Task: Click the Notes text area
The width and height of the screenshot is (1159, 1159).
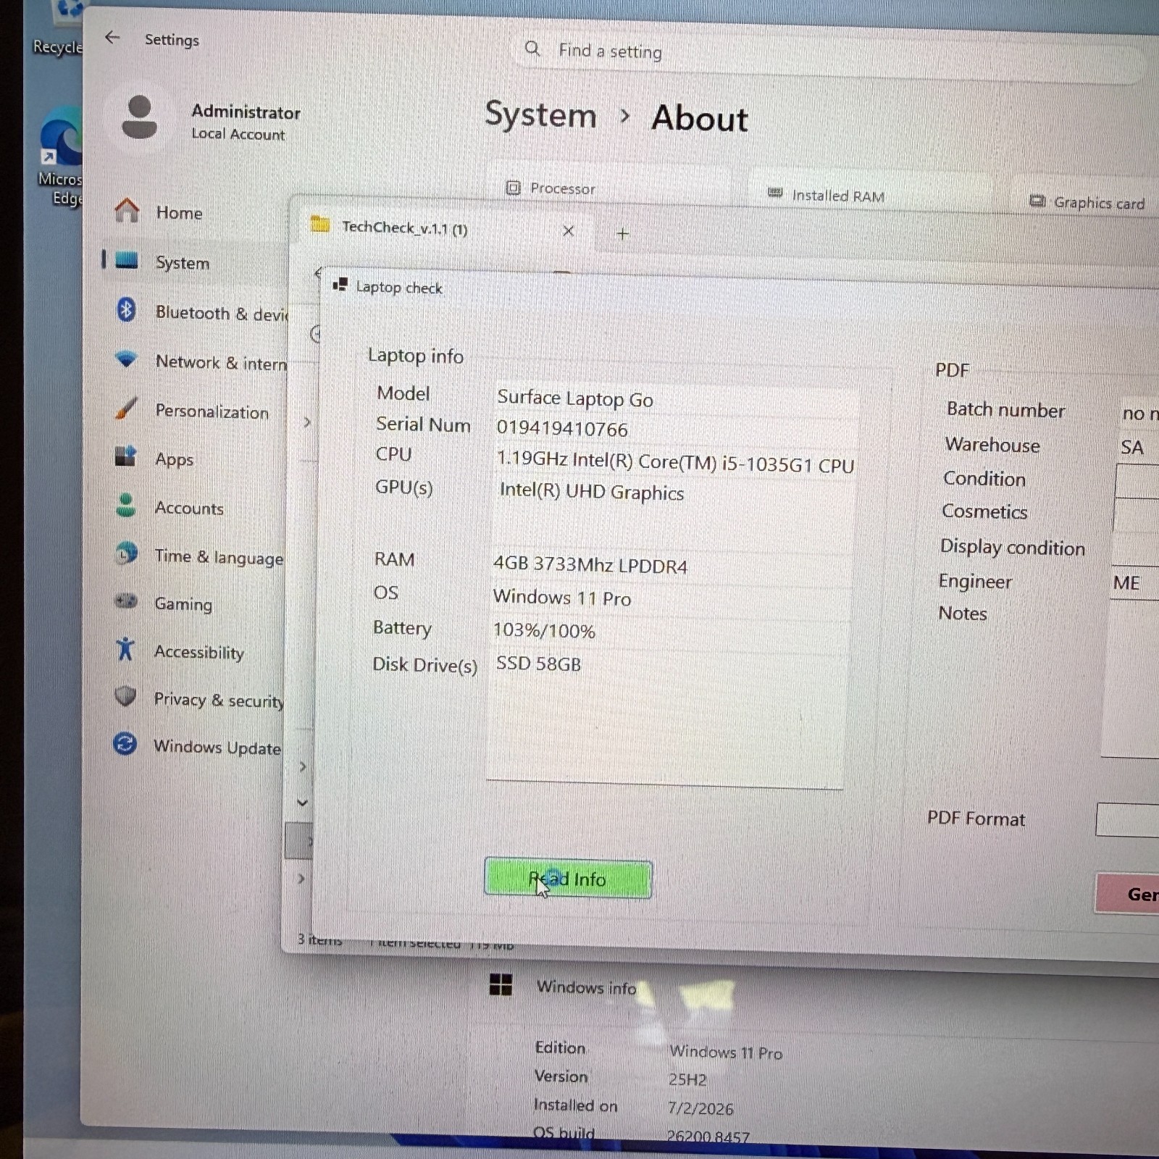Action: (x=1131, y=680)
